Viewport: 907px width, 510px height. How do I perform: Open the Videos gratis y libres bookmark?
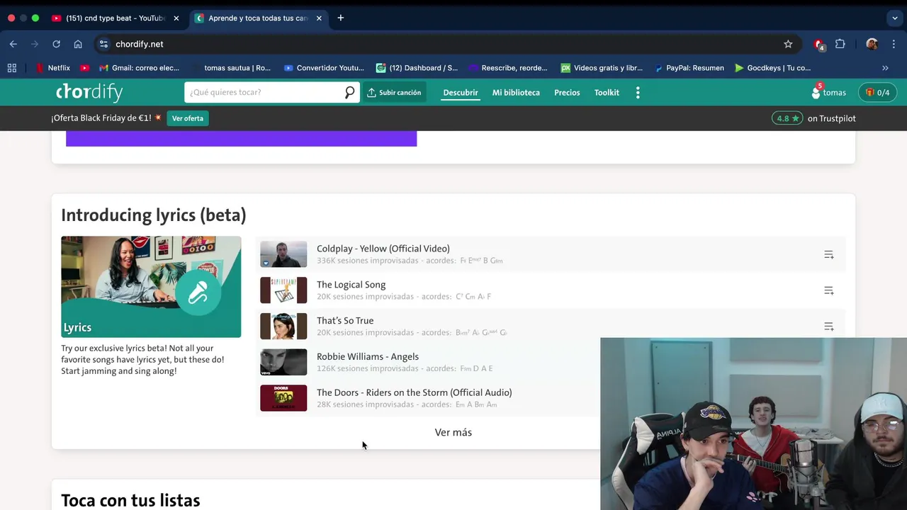(602, 68)
